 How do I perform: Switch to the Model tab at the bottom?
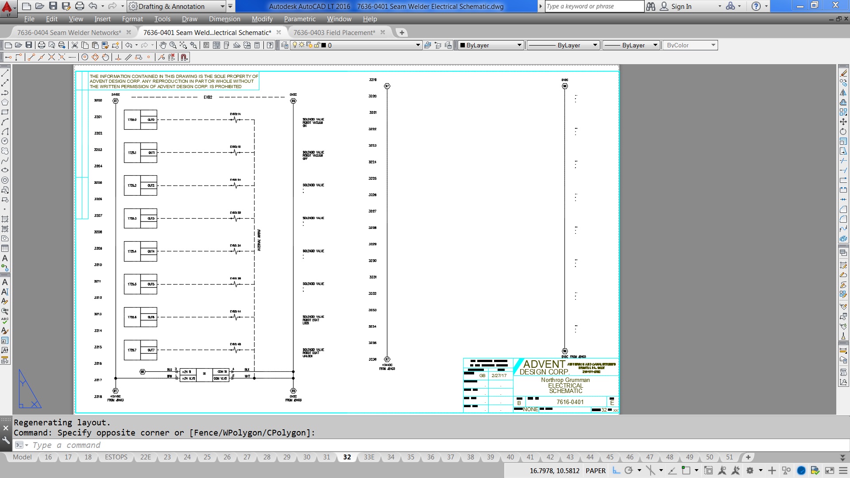click(x=22, y=457)
